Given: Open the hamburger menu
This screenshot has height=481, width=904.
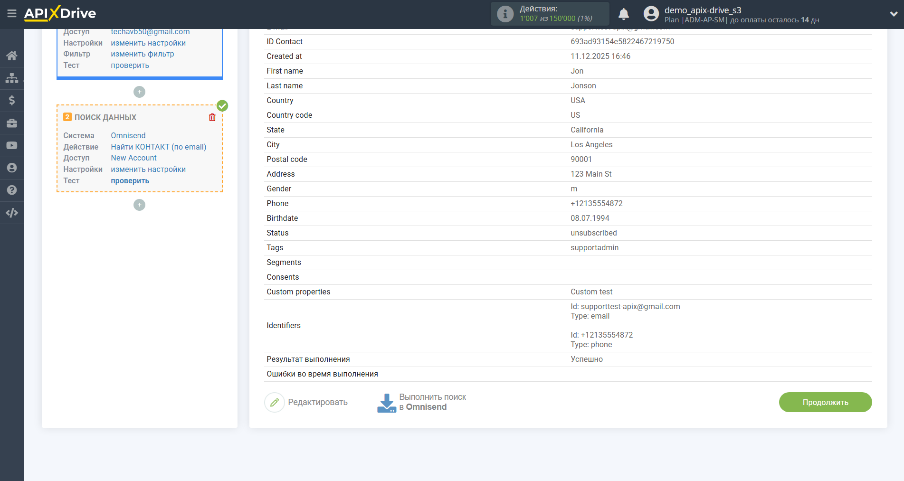Looking at the screenshot, I should pyautogui.click(x=12, y=13).
